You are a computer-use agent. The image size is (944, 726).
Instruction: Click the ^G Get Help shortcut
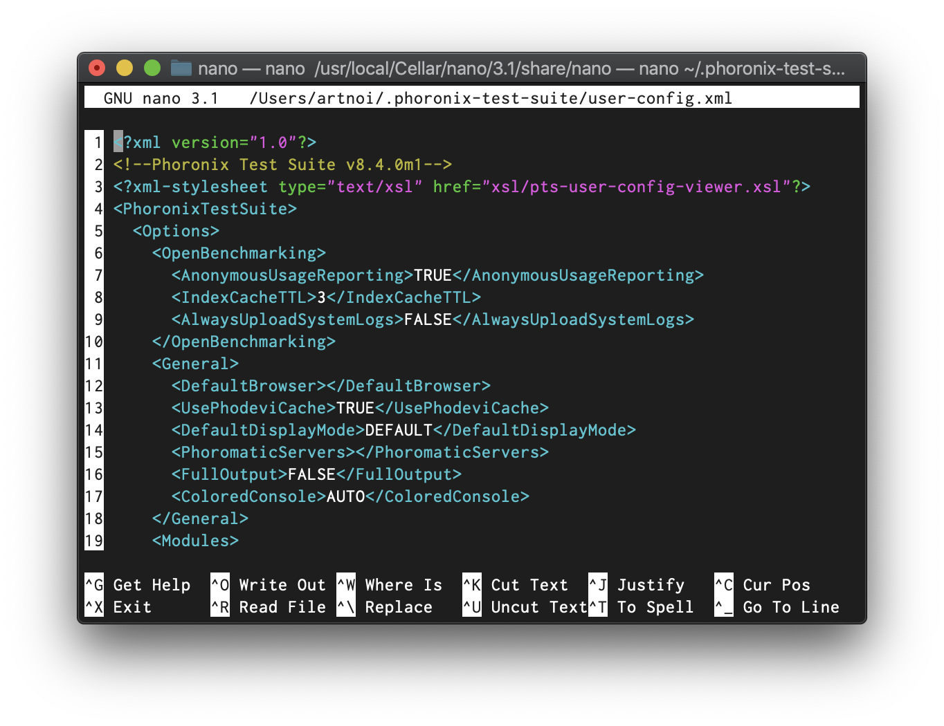[x=138, y=585]
